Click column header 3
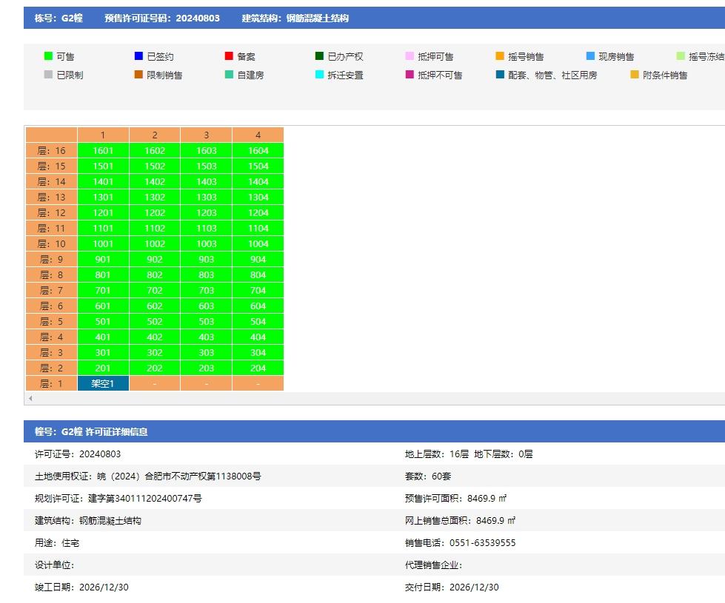The height and width of the screenshot is (603, 725). click(206, 135)
